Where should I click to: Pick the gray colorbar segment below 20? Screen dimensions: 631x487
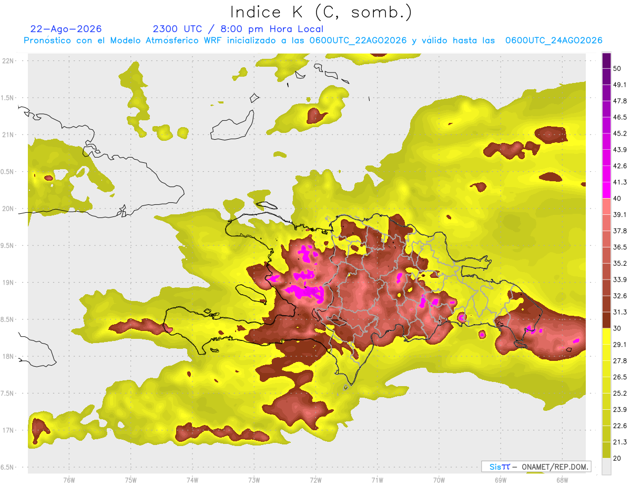click(x=607, y=466)
